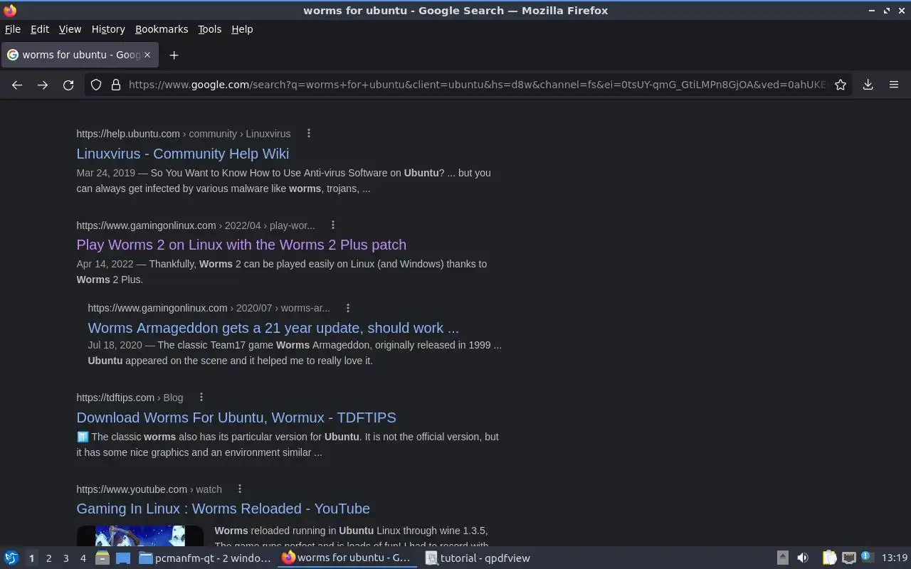Open a new tab with the plus button
Viewport: 911px width, 569px height.
[x=174, y=55]
